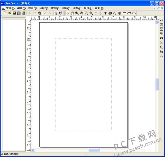Viewport: 165px width, 157px height.
Task: Click the Redo arrow
Action: 50,13
